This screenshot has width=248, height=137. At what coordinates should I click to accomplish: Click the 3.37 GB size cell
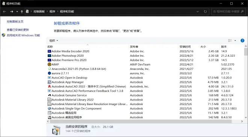pyautogui.click(x=213, y=60)
